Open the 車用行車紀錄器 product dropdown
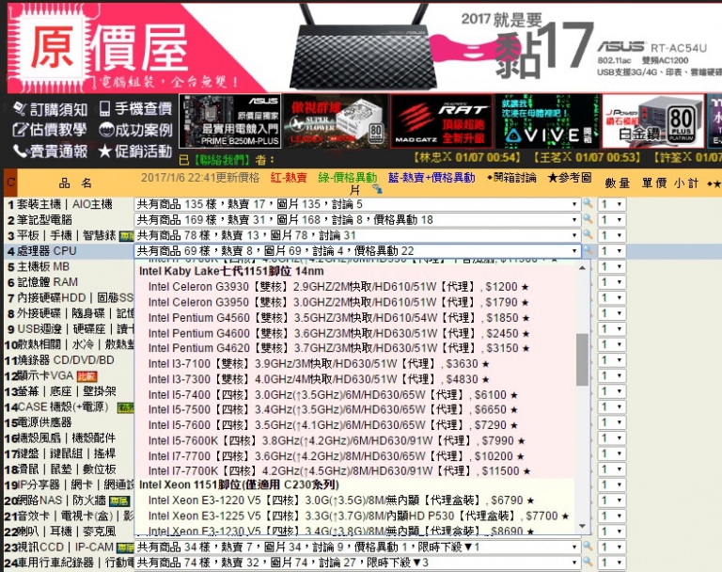 (x=357, y=563)
